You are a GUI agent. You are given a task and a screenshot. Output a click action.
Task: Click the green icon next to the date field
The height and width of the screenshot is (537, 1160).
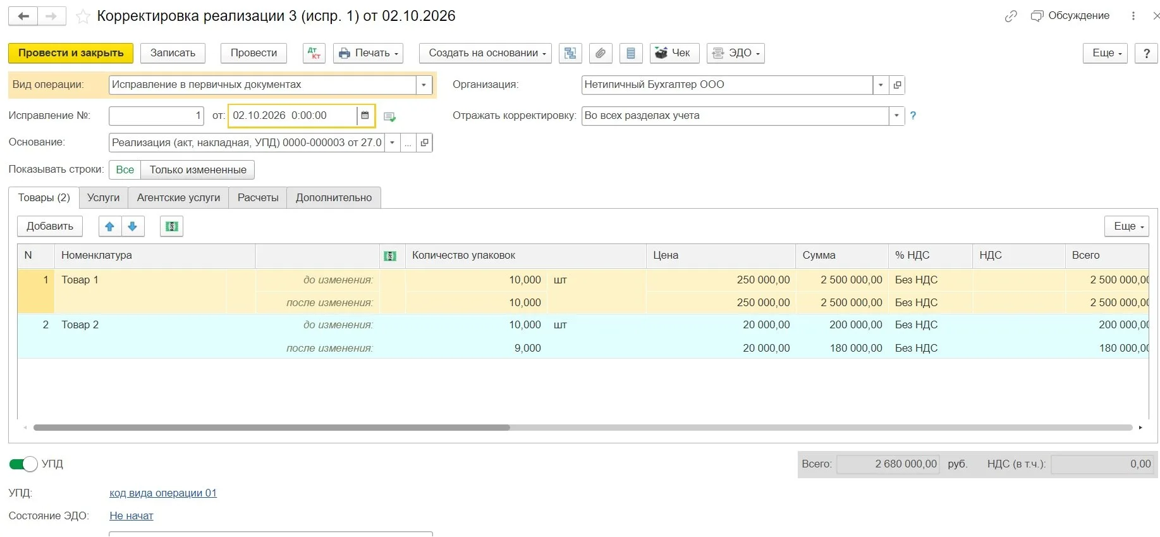click(390, 116)
